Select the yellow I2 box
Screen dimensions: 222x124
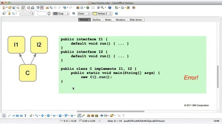39,45
